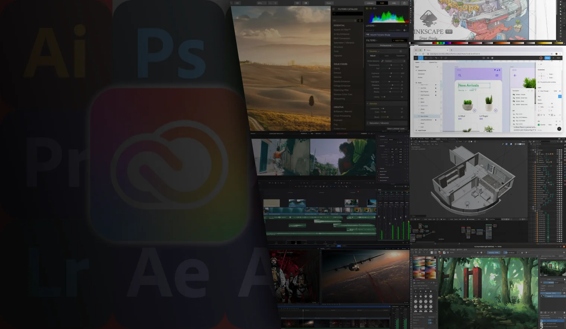Open the layer blending mode dropdown in Krita
This screenshot has width=566, height=329.
pos(544,290)
